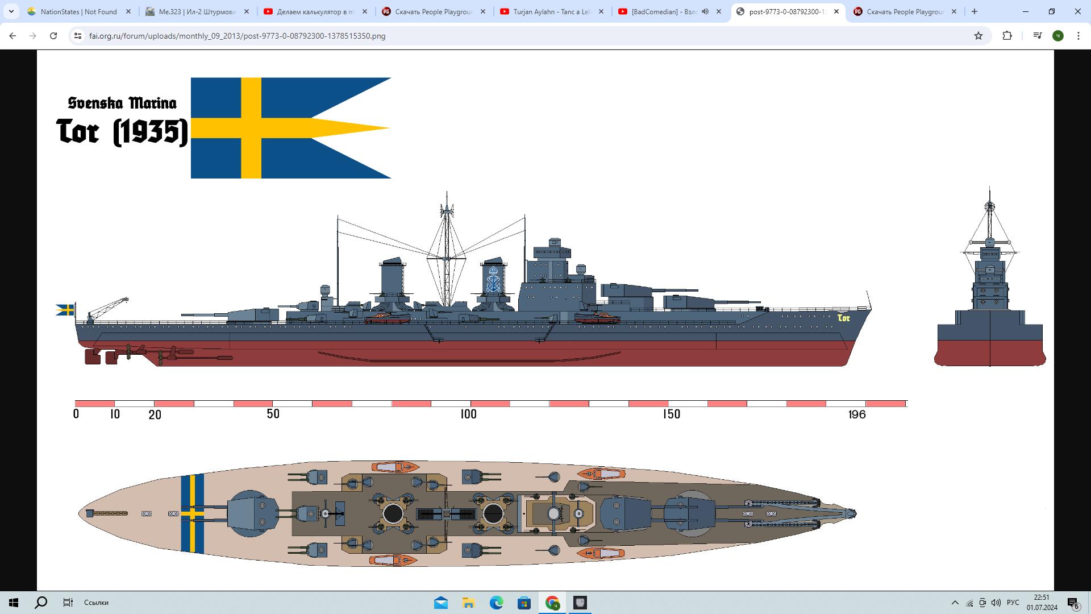Switch to NationStates Not Found tab
Viewport: 1091px width, 614px height.
click(x=78, y=11)
